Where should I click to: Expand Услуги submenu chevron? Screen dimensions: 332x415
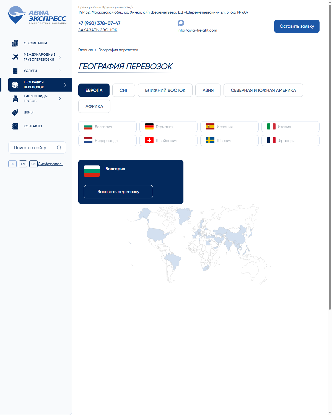tap(59, 71)
